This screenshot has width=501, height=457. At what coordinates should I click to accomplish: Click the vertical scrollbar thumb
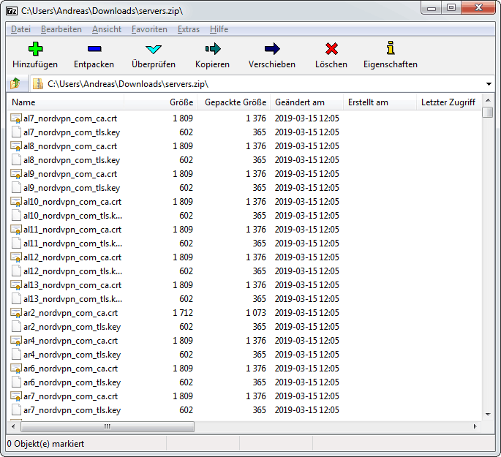(488, 113)
